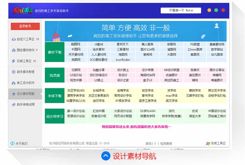Click the star icon beside 设计素材导航
Screen dimensions: 245x165
pos(14,94)
